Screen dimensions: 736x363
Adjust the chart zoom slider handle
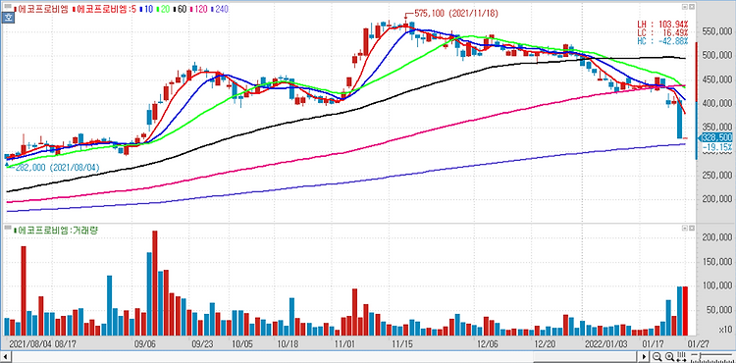pyautogui.click(x=701, y=355)
